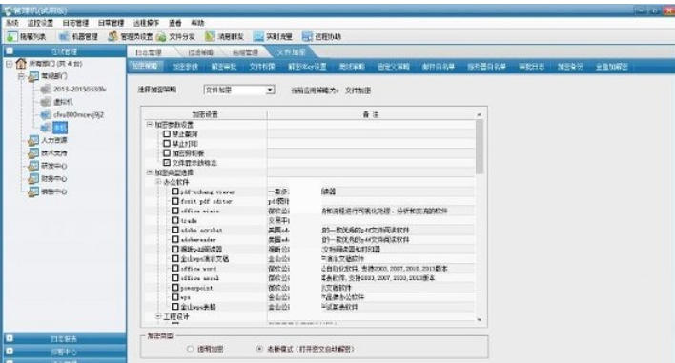Click the department icon beside 财务中心
Image resolution: width=675 pixels, height=363 pixels.
[33, 179]
